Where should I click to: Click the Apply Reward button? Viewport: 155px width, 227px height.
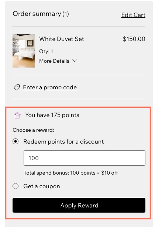(79, 205)
